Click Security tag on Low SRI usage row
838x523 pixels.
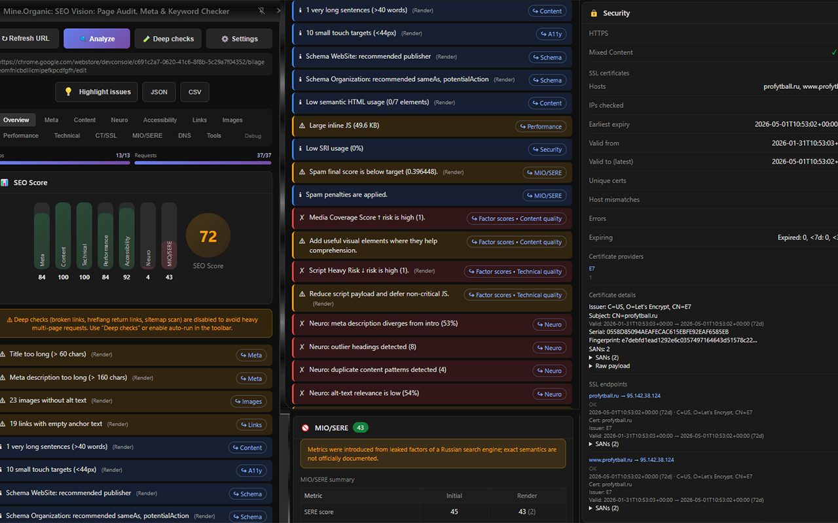(547, 150)
